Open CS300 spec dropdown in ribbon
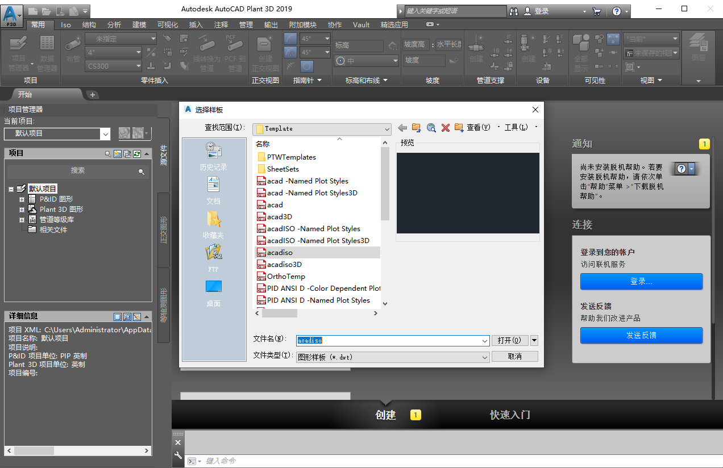This screenshot has width=723, height=468. pyautogui.click(x=114, y=66)
